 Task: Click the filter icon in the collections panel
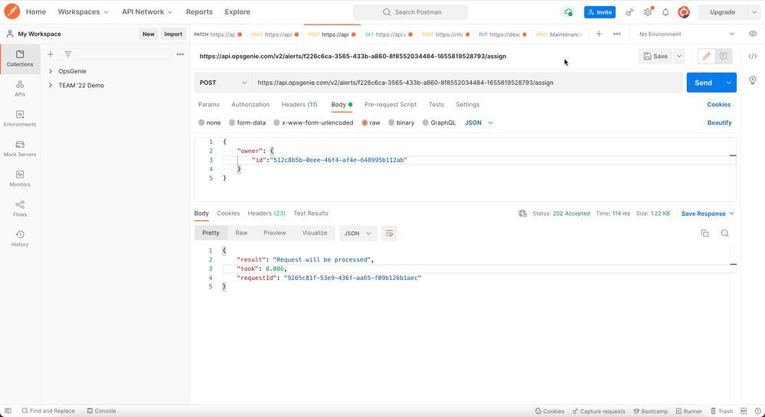pyautogui.click(x=68, y=54)
